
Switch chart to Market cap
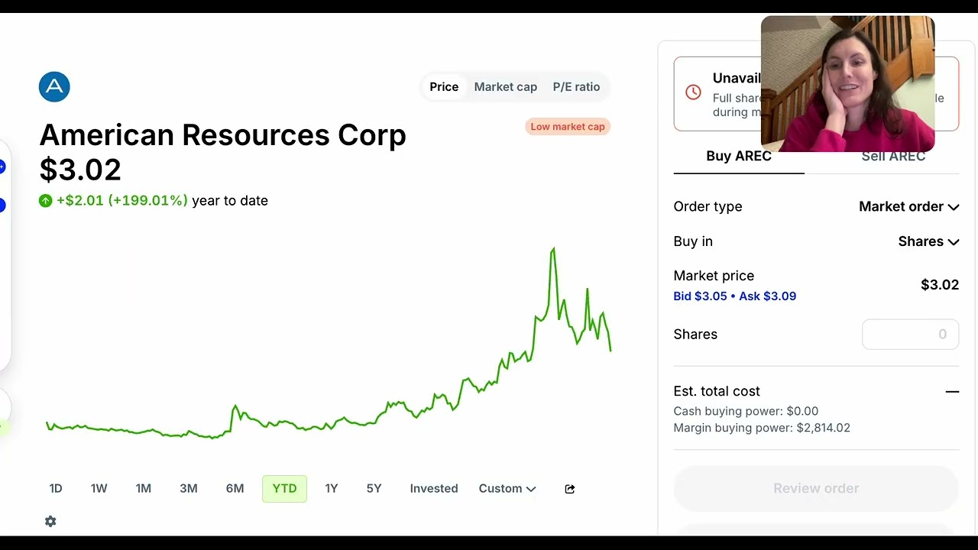[506, 87]
